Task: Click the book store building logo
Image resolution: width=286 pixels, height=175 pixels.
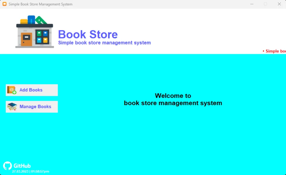Action: (34, 32)
